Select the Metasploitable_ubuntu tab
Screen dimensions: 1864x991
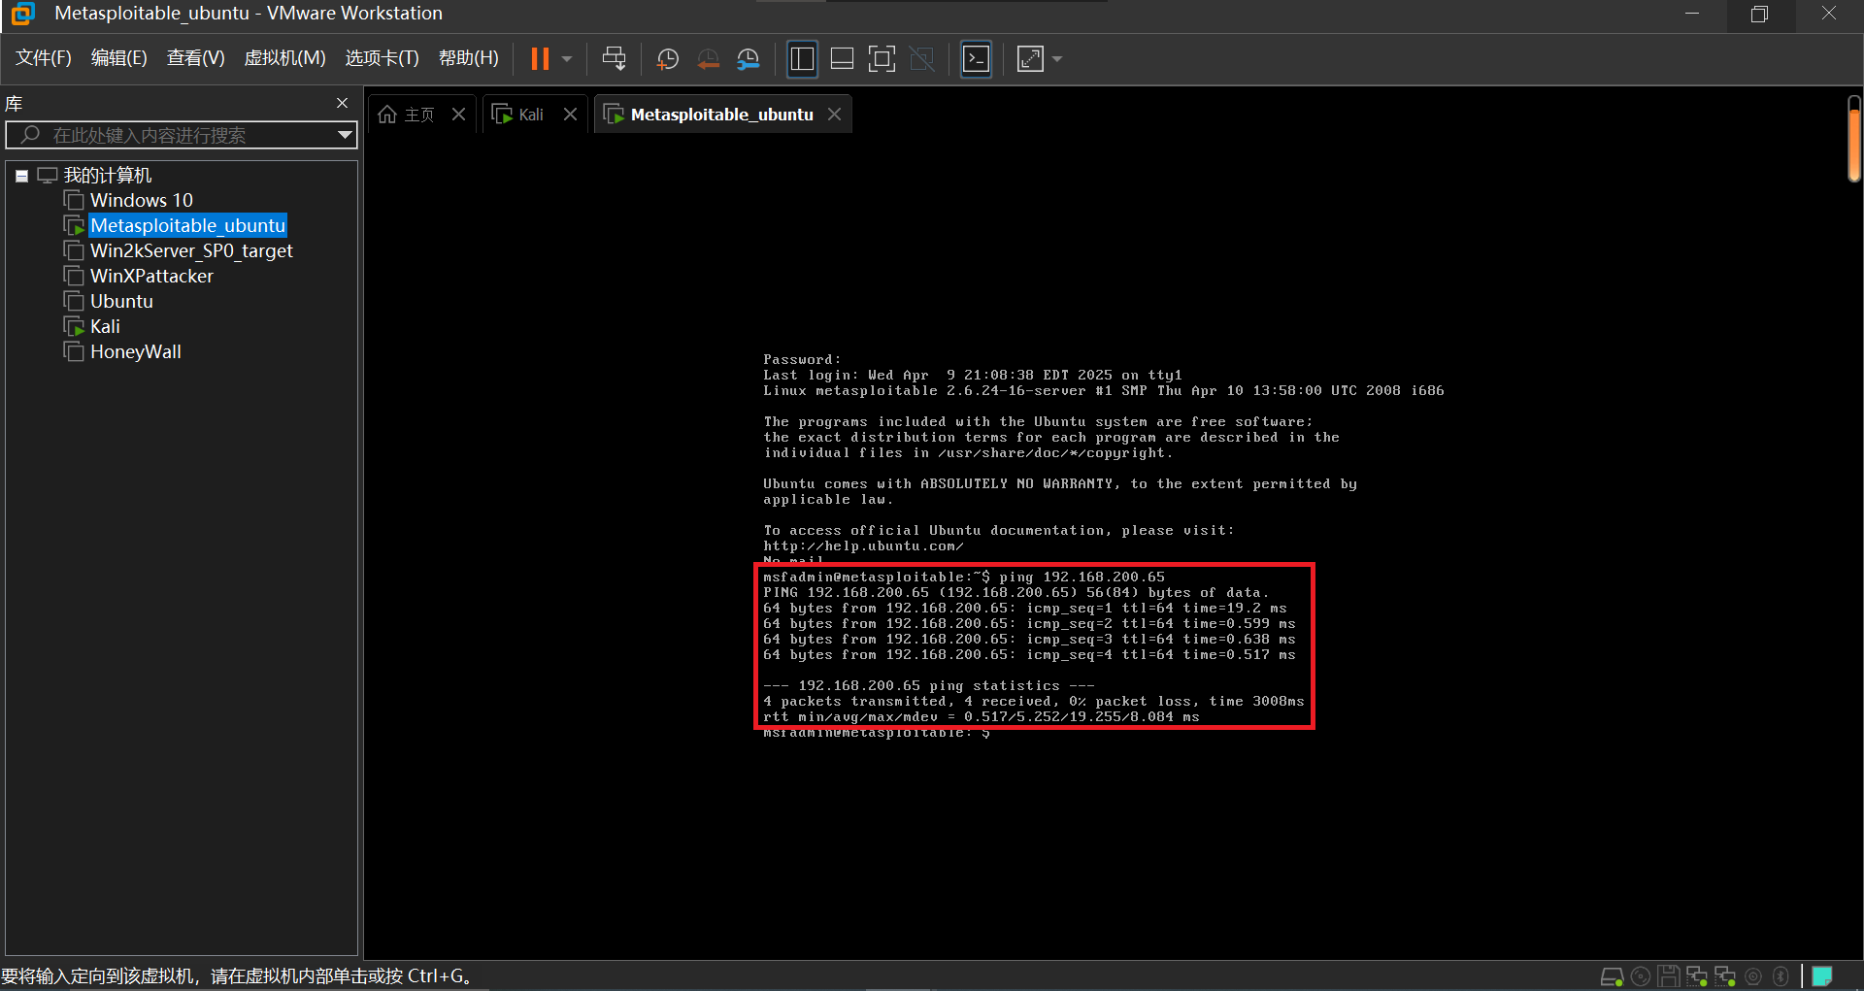(x=721, y=115)
